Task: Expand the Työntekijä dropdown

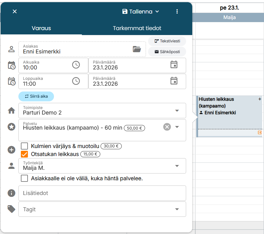Action: 177,166
